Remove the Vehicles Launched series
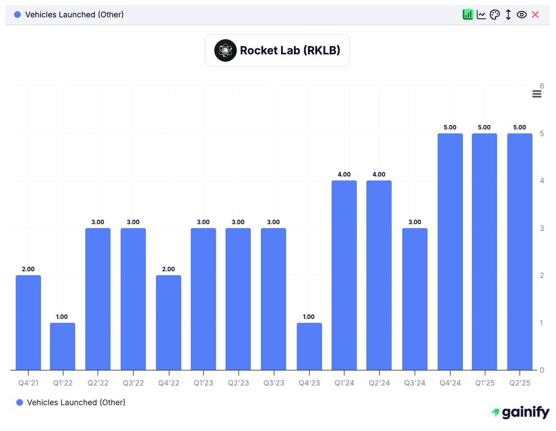This screenshot has height=431, width=556. 535,15
